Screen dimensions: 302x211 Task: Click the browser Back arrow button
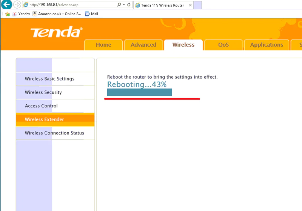(6, 5)
